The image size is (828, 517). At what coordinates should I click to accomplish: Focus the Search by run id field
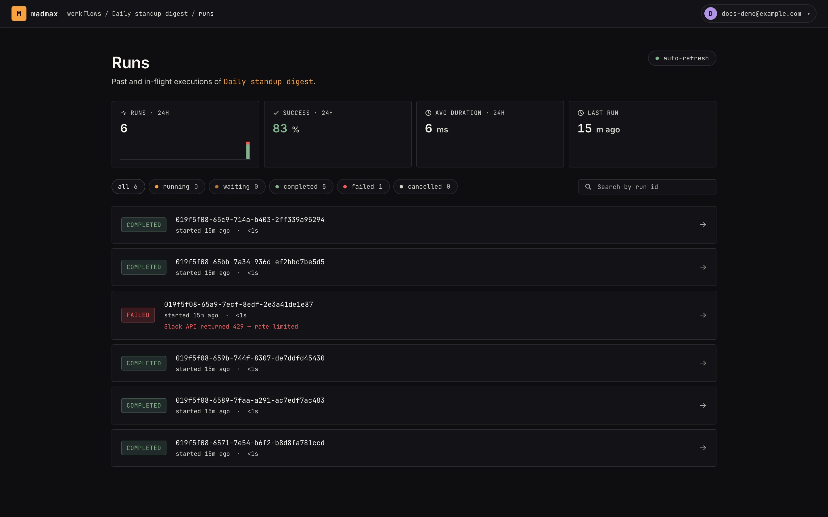[x=647, y=187]
